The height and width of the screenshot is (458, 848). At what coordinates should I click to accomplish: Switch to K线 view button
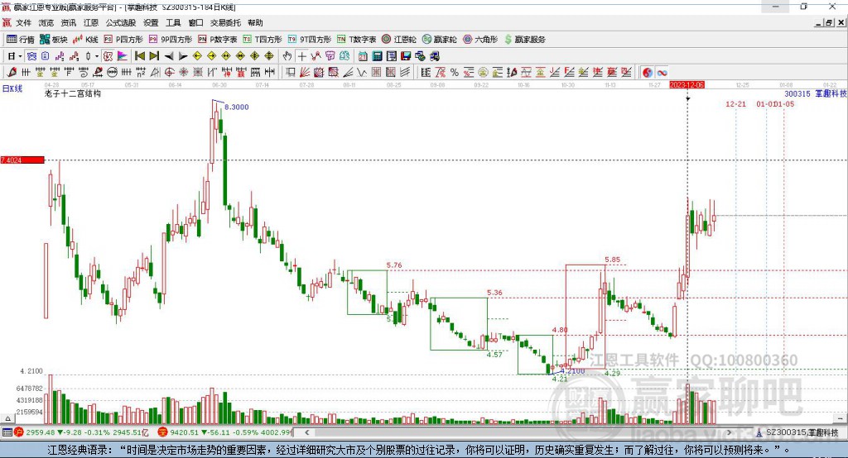[85, 40]
